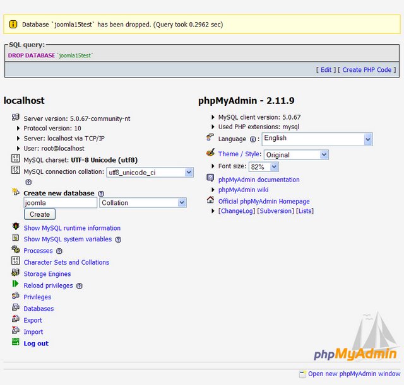This screenshot has height=385, width=404.
Task: Click the Character Sets and Collations icon
Action: [x=15, y=260]
